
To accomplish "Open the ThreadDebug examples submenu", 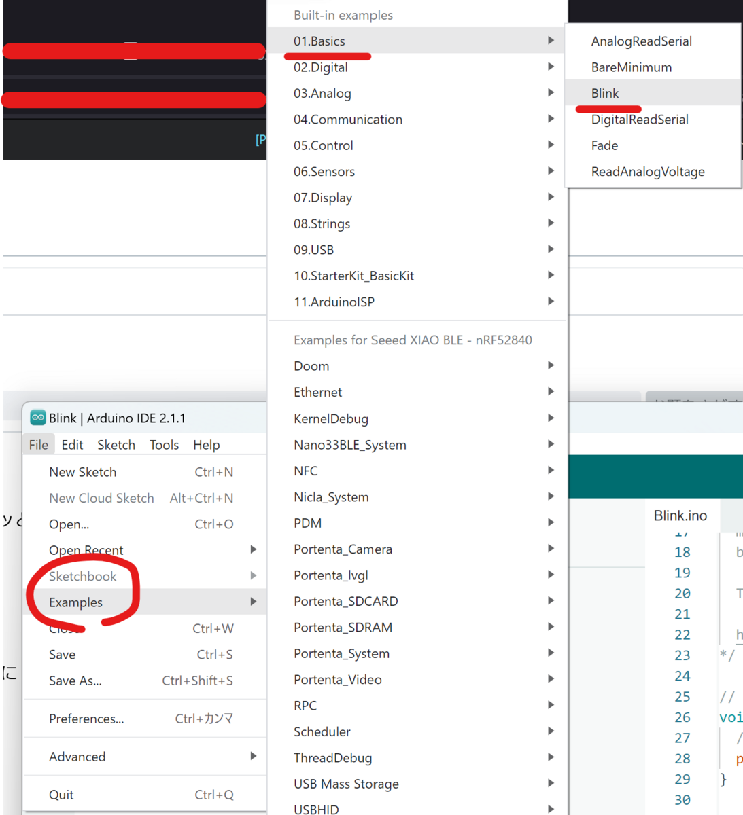I will point(417,758).
